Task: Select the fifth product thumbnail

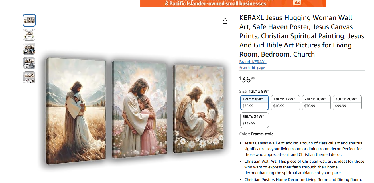Action: coord(29,77)
